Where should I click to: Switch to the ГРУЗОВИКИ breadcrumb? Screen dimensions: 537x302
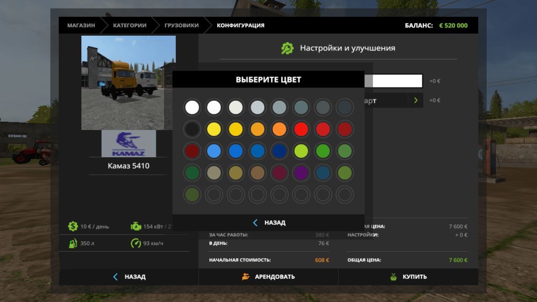(x=181, y=25)
